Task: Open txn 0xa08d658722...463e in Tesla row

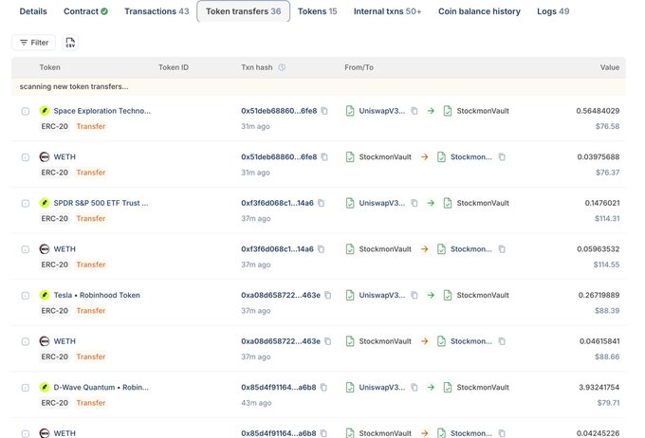Action: click(281, 295)
